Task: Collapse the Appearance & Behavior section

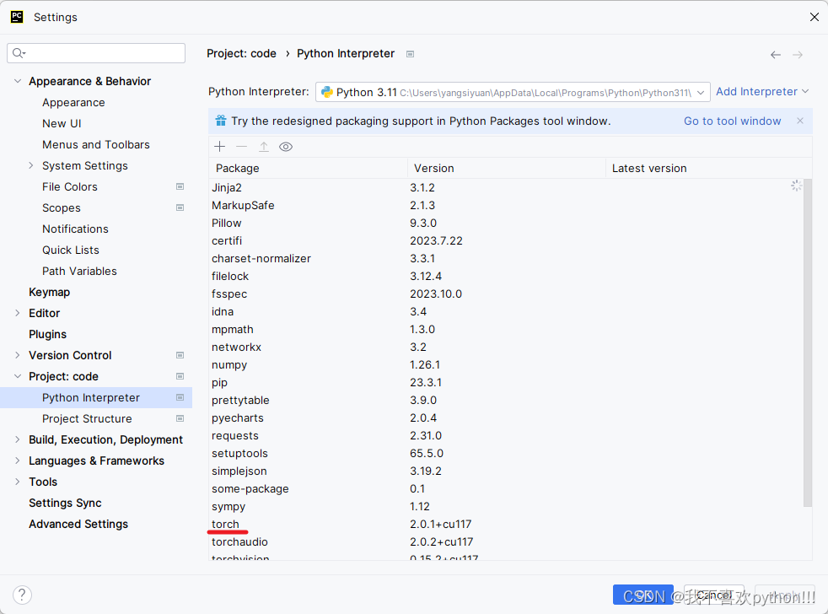Action: tap(18, 81)
